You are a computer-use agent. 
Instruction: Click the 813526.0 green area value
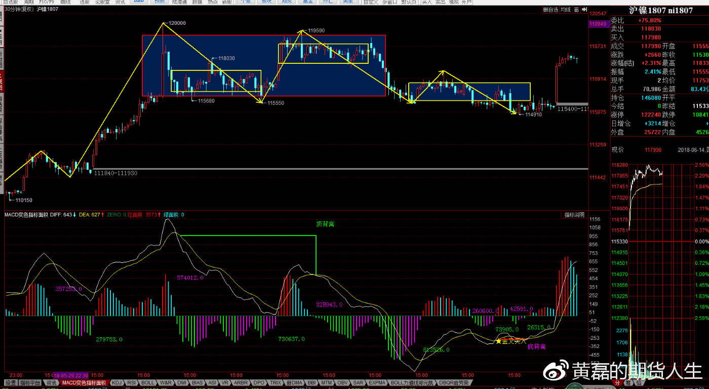pos(437,349)
